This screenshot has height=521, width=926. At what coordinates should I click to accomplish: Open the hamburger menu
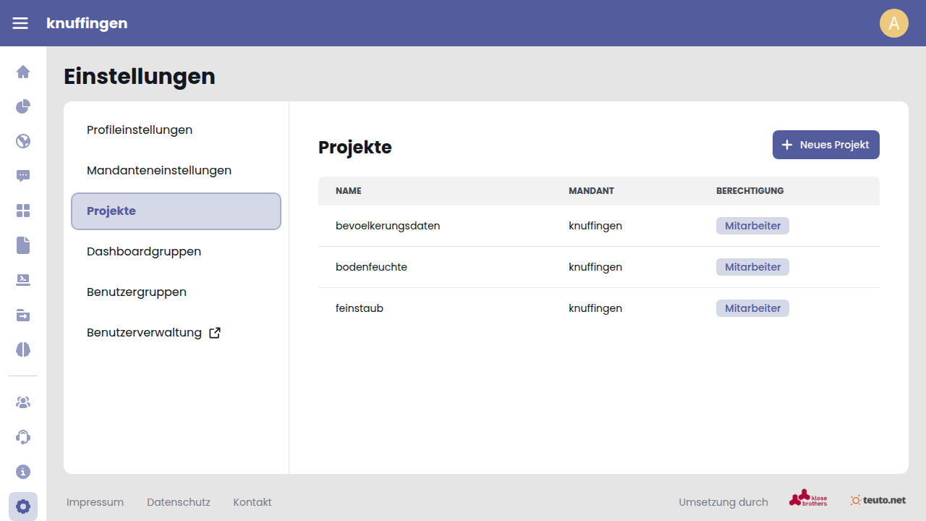pos(20,23)
